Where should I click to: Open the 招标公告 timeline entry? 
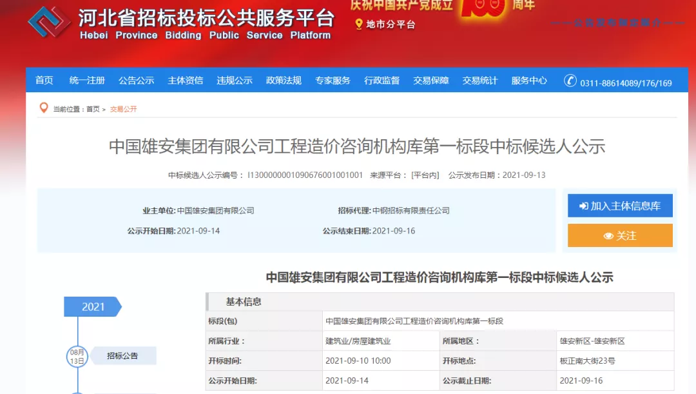(122, 356)
